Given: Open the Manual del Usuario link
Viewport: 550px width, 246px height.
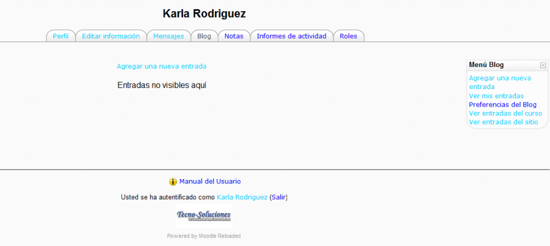Looking at the screenshot, I should click(210, 182).
